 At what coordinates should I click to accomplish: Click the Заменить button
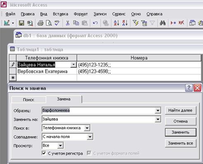point(181,132)
